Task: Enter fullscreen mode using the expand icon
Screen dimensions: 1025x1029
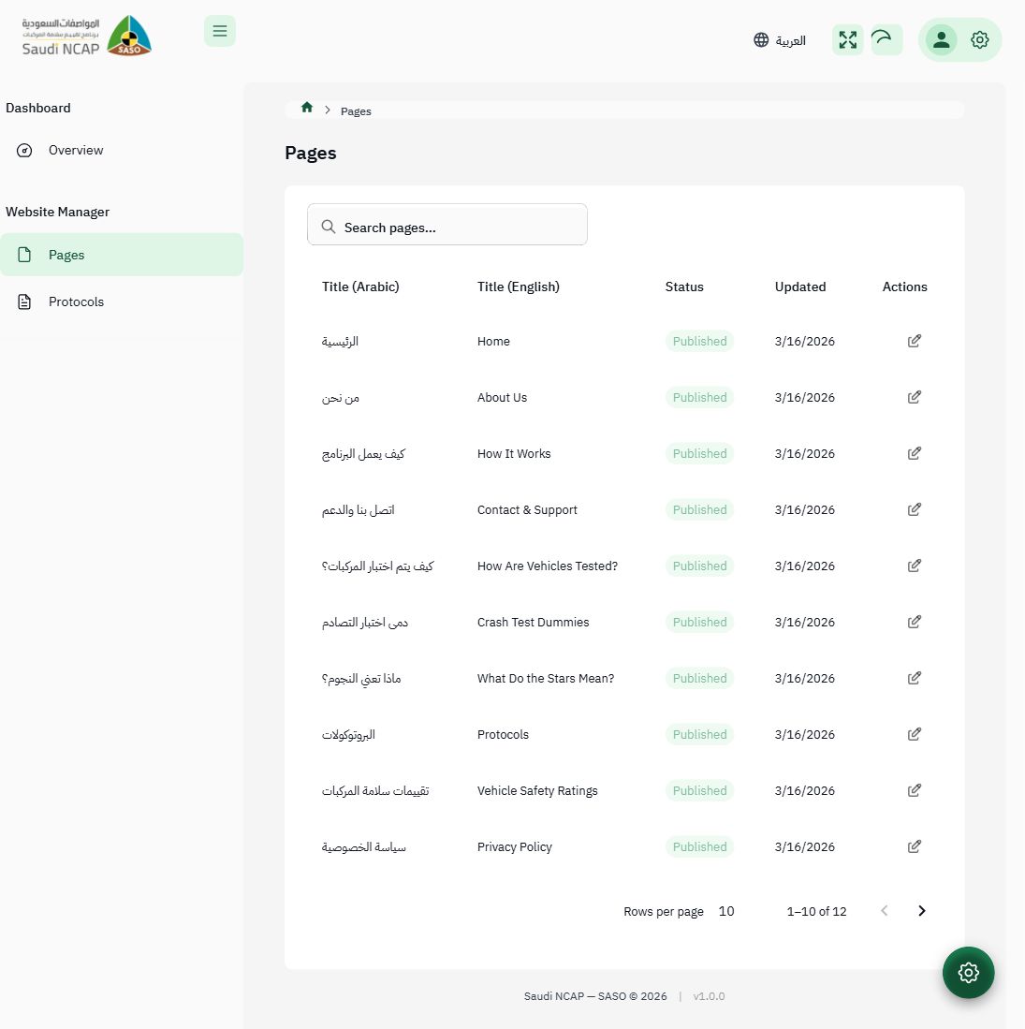Action: pos(847,39)
